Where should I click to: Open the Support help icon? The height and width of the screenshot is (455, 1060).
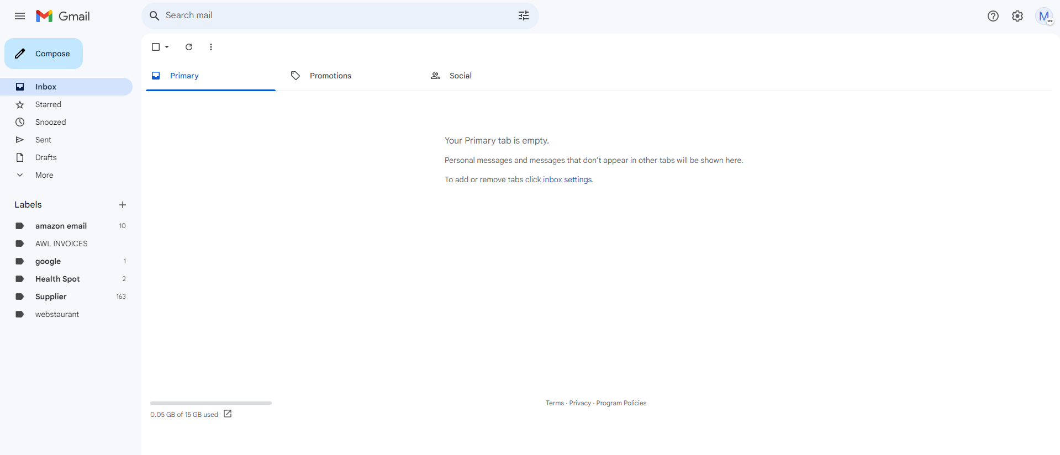pyautogui.click(x=993, y=16)
